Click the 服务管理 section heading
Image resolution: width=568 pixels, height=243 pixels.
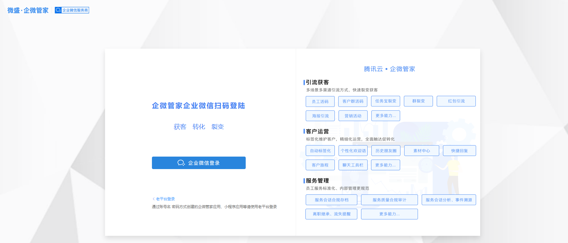(317, 181)
